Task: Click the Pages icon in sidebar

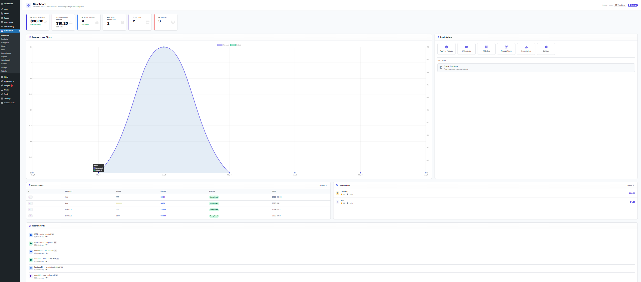Action: pyautogui.click(x=2, y=18)
